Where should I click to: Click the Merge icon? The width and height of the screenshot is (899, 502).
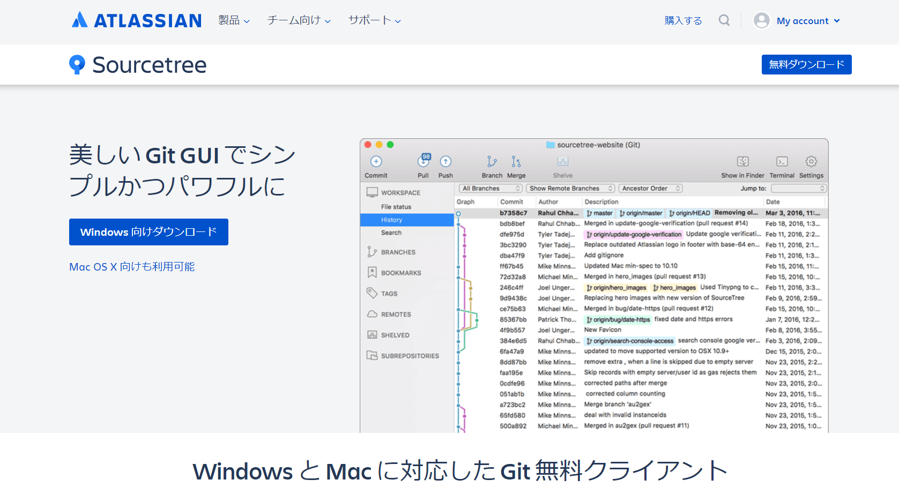tap(516, 161)
